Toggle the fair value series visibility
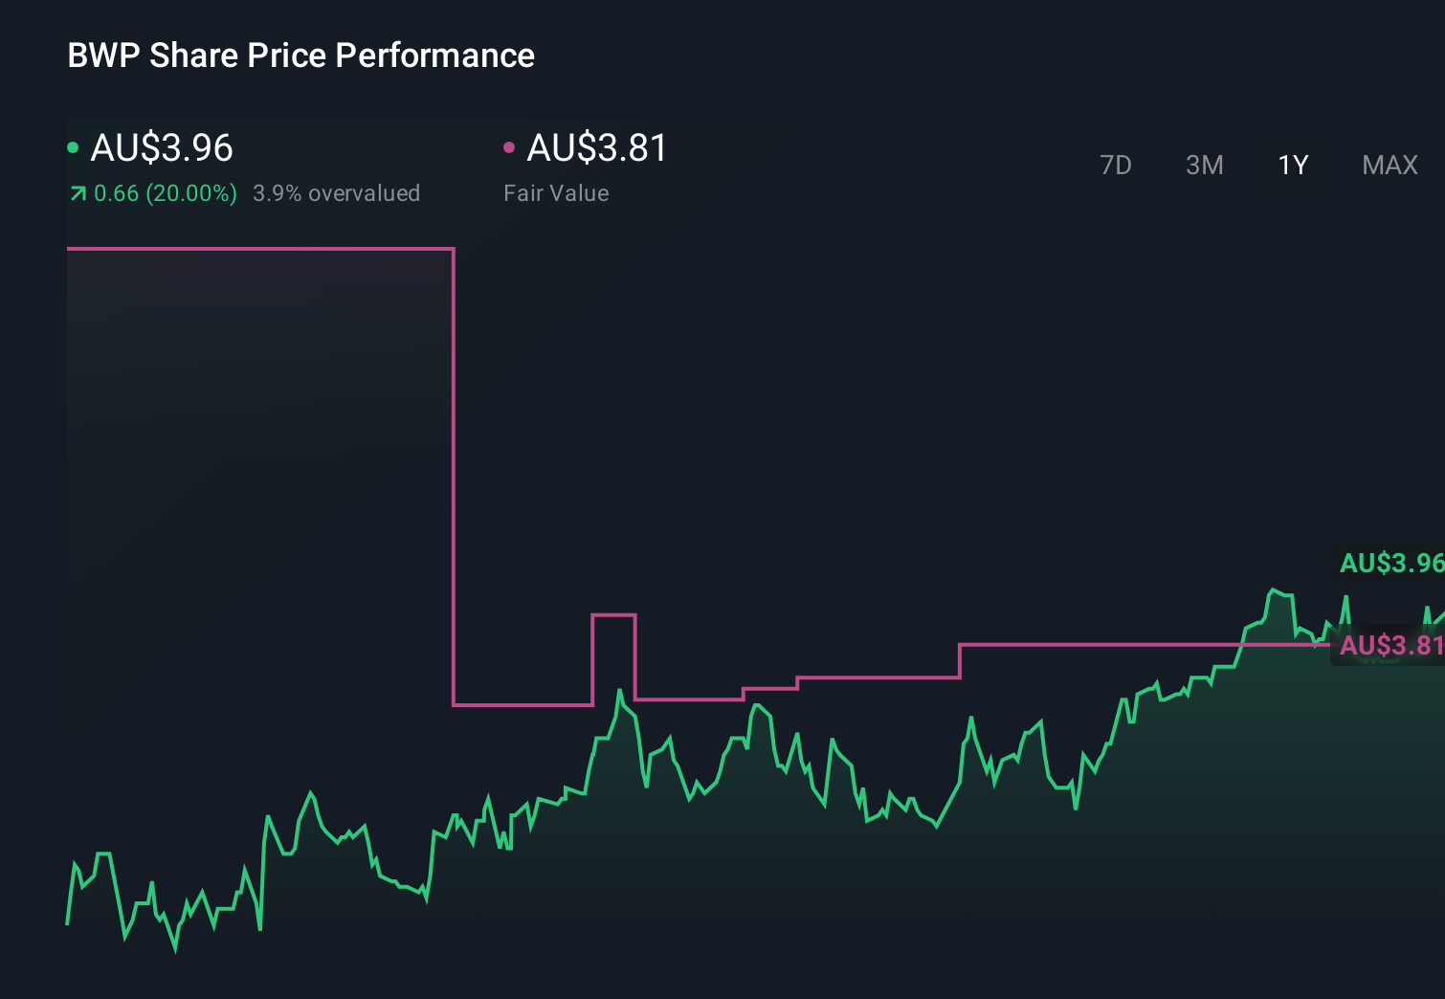 pos(511,146)
